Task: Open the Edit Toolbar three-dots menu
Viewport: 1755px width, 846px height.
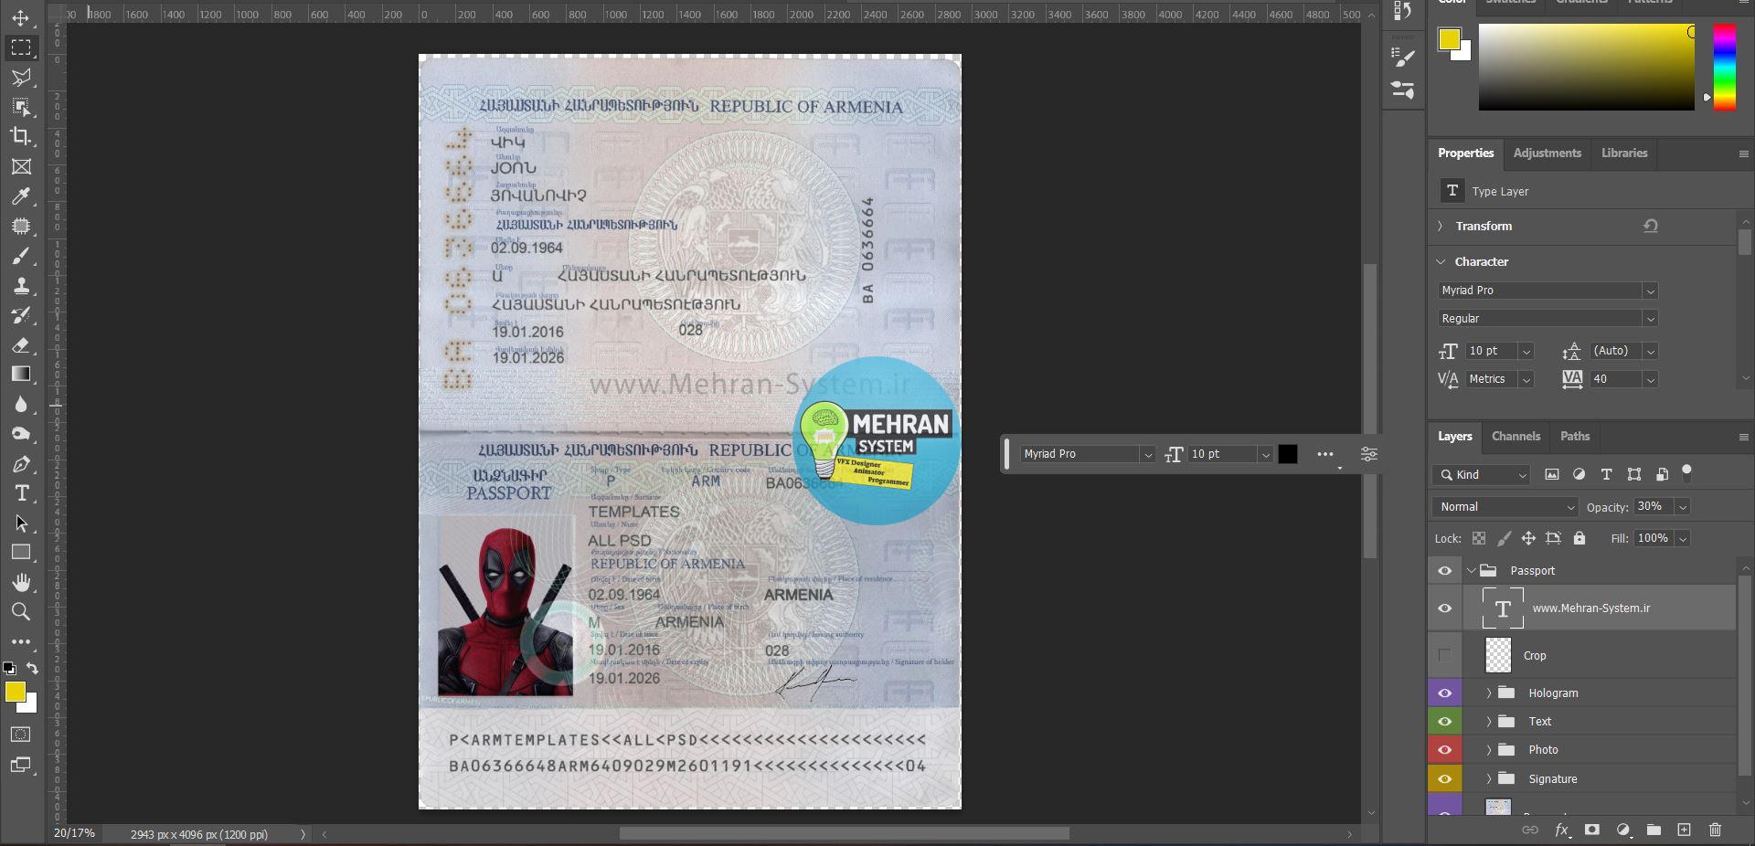Action: click(x=21, y=641)
